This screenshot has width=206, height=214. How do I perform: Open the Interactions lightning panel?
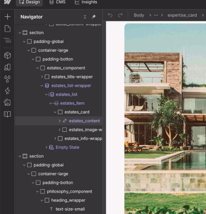[x=8, y=91]
